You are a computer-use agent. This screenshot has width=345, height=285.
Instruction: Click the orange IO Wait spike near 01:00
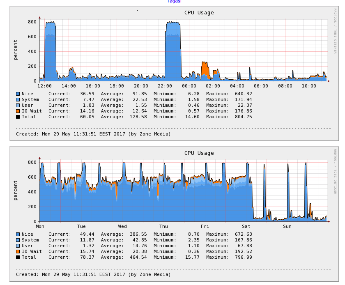click(205, 69)
